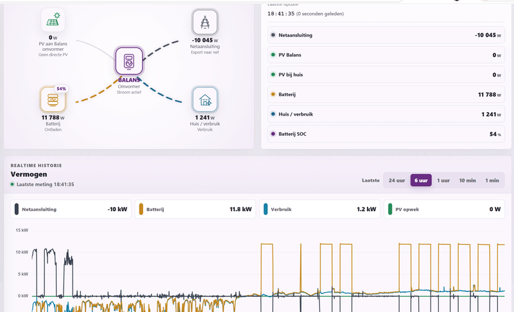The height and width of the screenshot is (312, 514).
Task: Click the green dot next to PV Balans
Action: coord(273,55)
